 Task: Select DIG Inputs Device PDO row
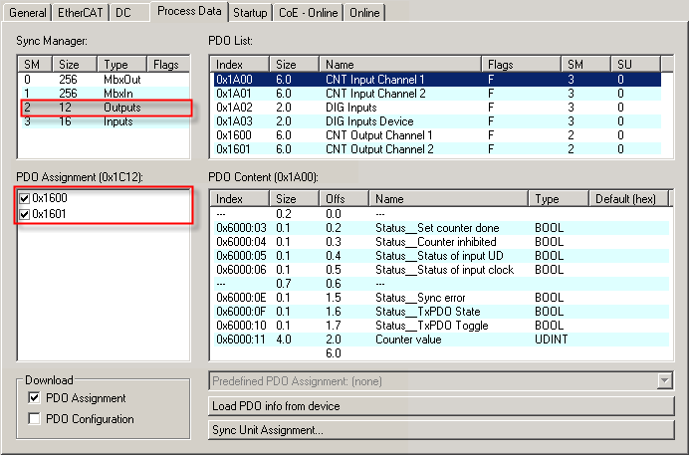pyautogui.click(x=437, y=121)
